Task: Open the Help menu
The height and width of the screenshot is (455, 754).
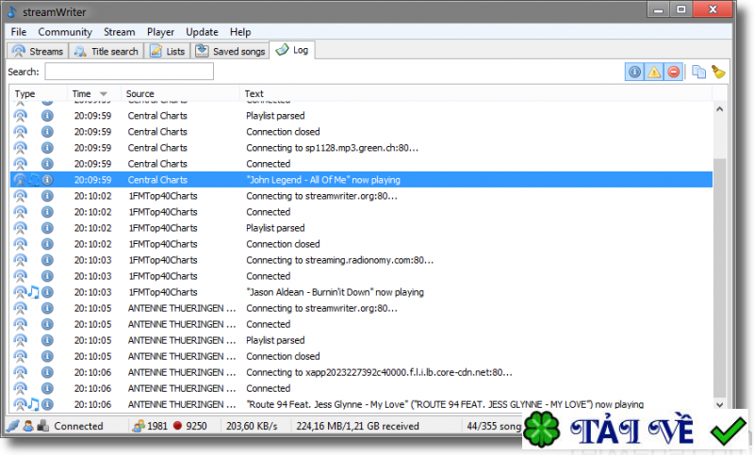Action: pos(240,32)
